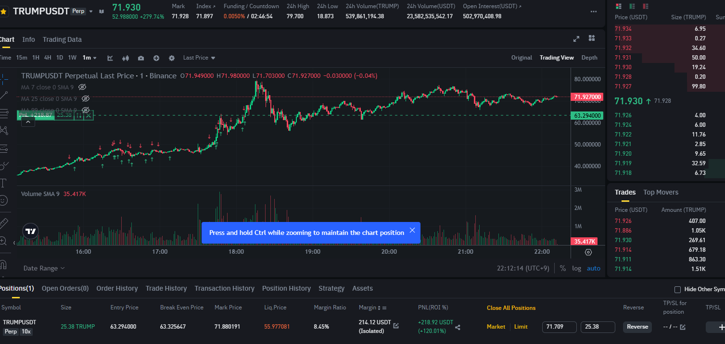The image size is (725, 344).
Task: Select the magnet snapping tool
Action: [x=3, y=264]
